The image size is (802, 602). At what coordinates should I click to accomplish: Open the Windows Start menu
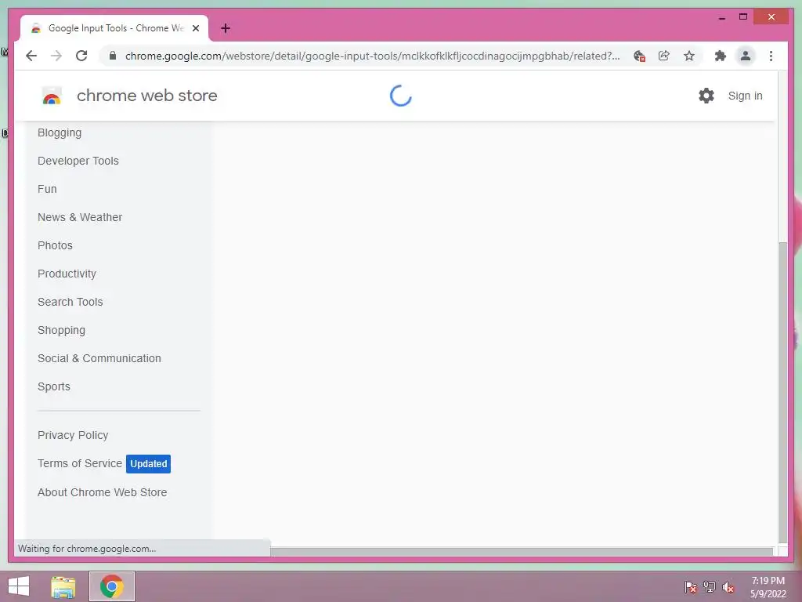coord(19,586)
